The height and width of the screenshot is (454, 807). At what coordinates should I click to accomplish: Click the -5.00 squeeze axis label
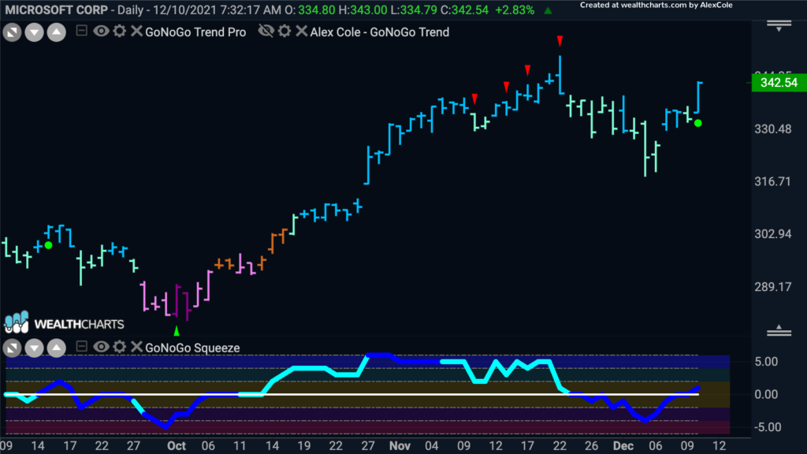766,427
